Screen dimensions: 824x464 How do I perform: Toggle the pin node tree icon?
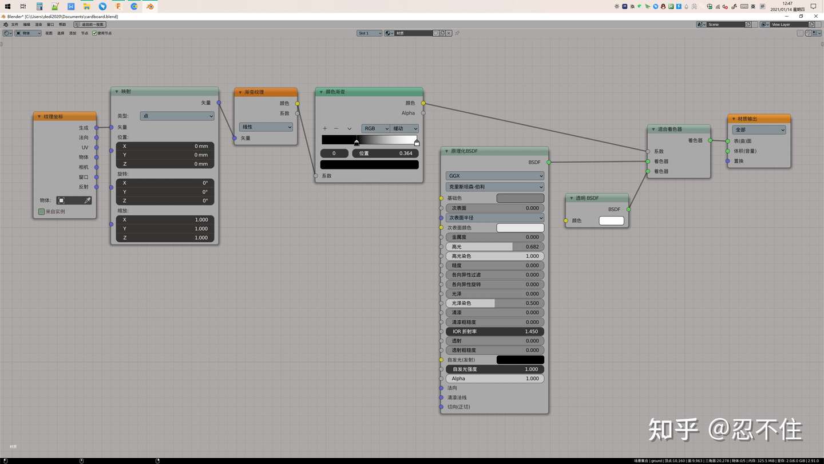pos(457,33)
